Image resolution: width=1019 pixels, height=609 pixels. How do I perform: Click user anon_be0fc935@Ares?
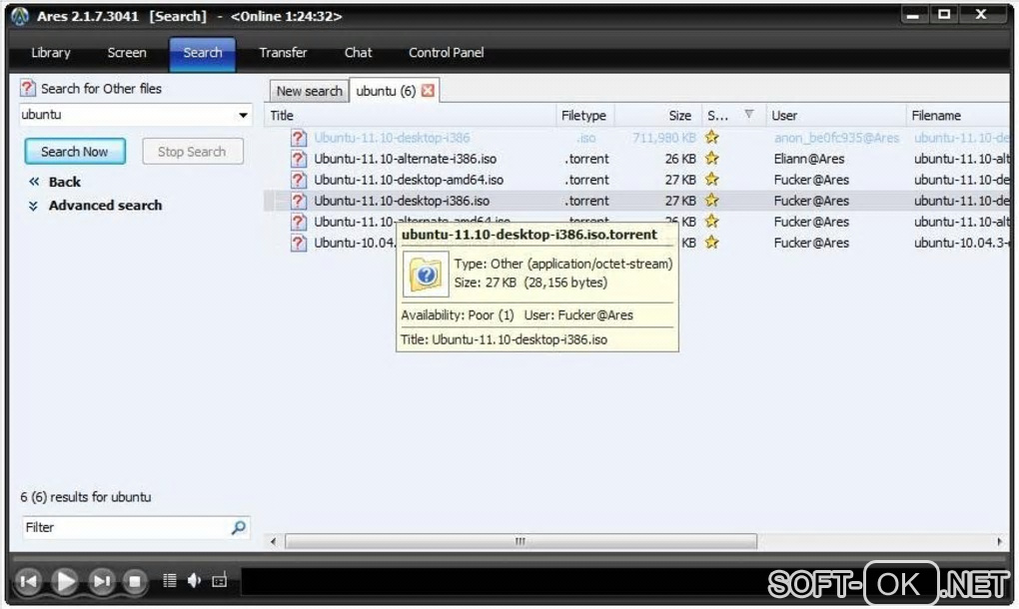[x=836, y=138]
